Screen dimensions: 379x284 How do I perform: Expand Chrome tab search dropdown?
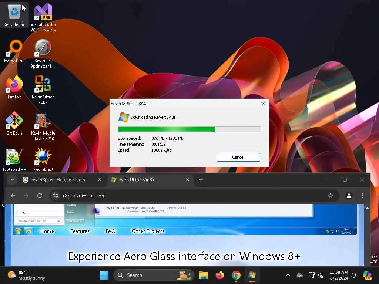coord(12,180)
